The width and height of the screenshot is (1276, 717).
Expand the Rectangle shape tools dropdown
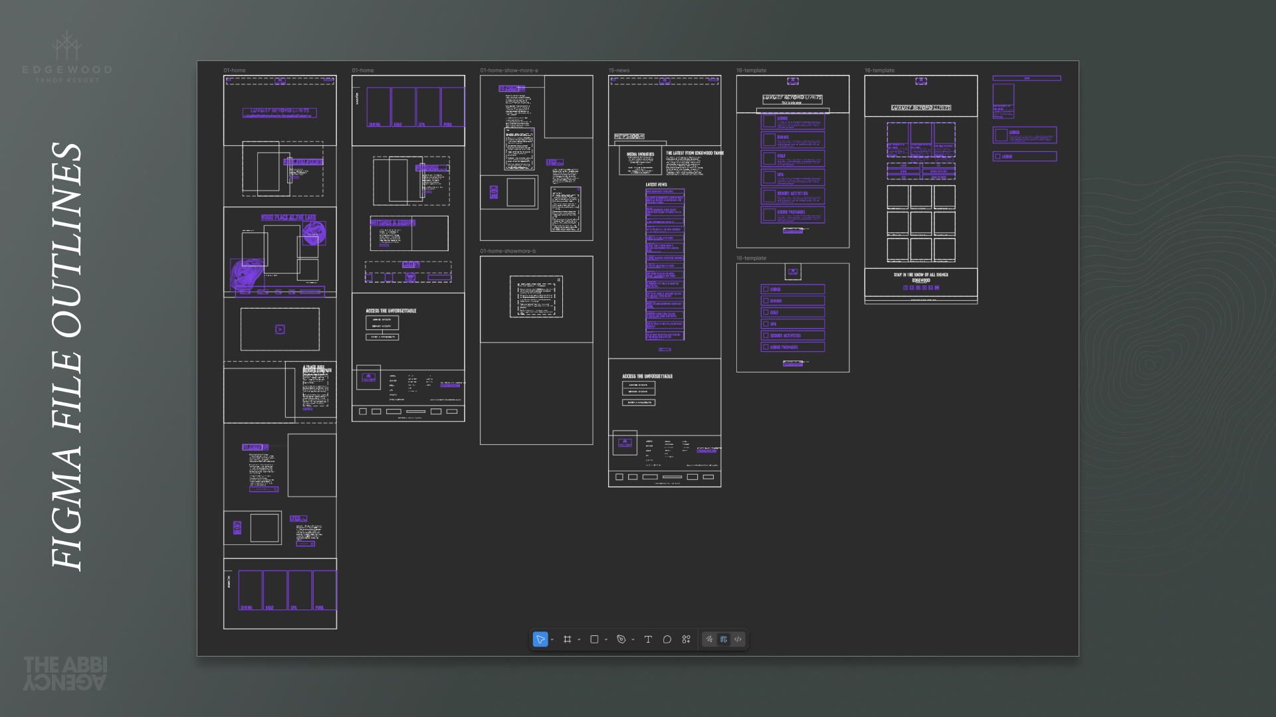point(606,640)
